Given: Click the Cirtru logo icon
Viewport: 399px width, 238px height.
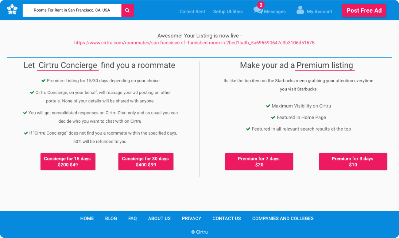Looking at the screenshot, I should point(12,10).
